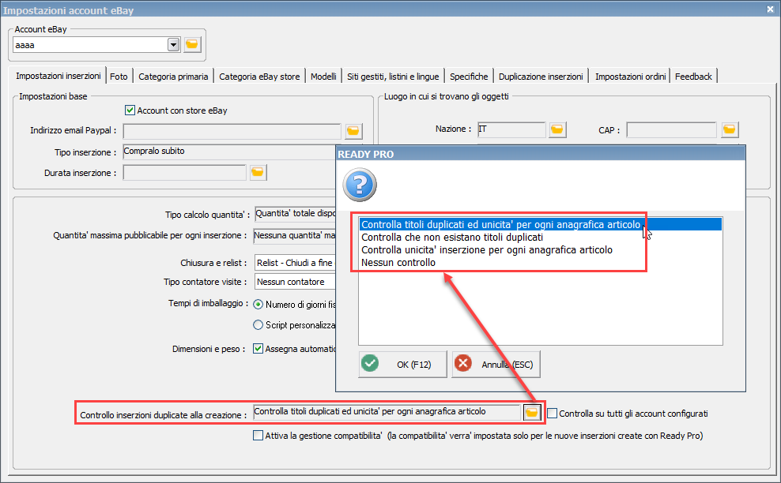This screenshot has width=781, height=483.
Task: Click the question mark icon in READY PRO dialog
Action: (360, 185)
